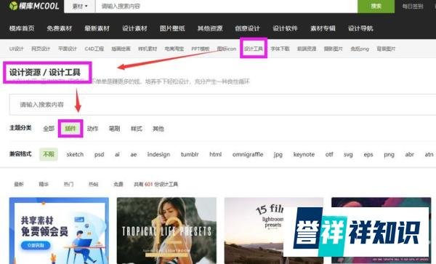Sort results by 最新
Image resolution: width=436 pixels, height=264 pixels.
(19, 184)
